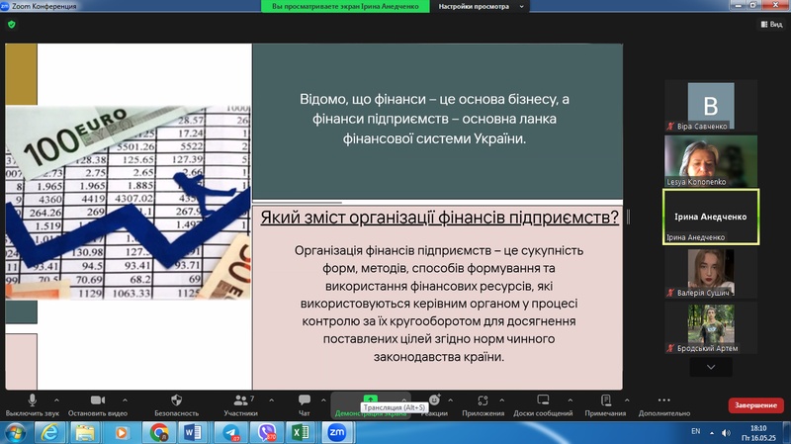
Task: Click Windows Start button
Action: click(16, 433)
